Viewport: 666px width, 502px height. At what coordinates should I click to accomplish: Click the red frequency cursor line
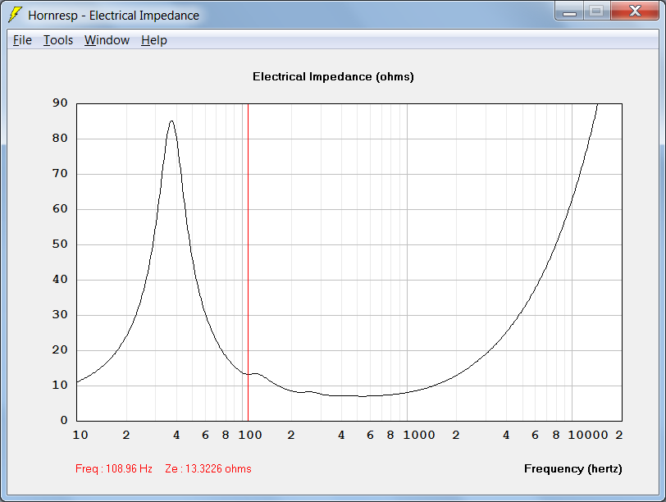[x=248, y=262]
